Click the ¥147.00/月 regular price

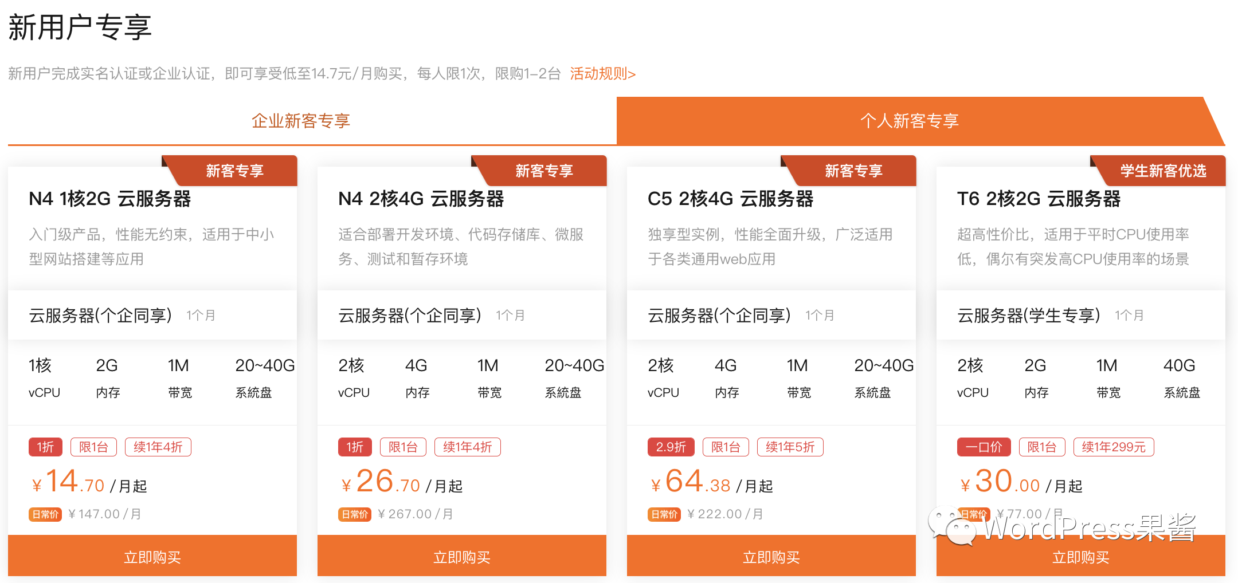click(105, 514)
